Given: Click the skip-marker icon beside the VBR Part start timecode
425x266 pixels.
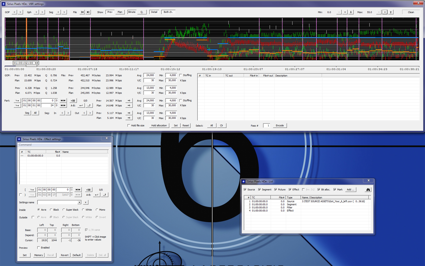Looking at the screenshot, I should (63, 101).
